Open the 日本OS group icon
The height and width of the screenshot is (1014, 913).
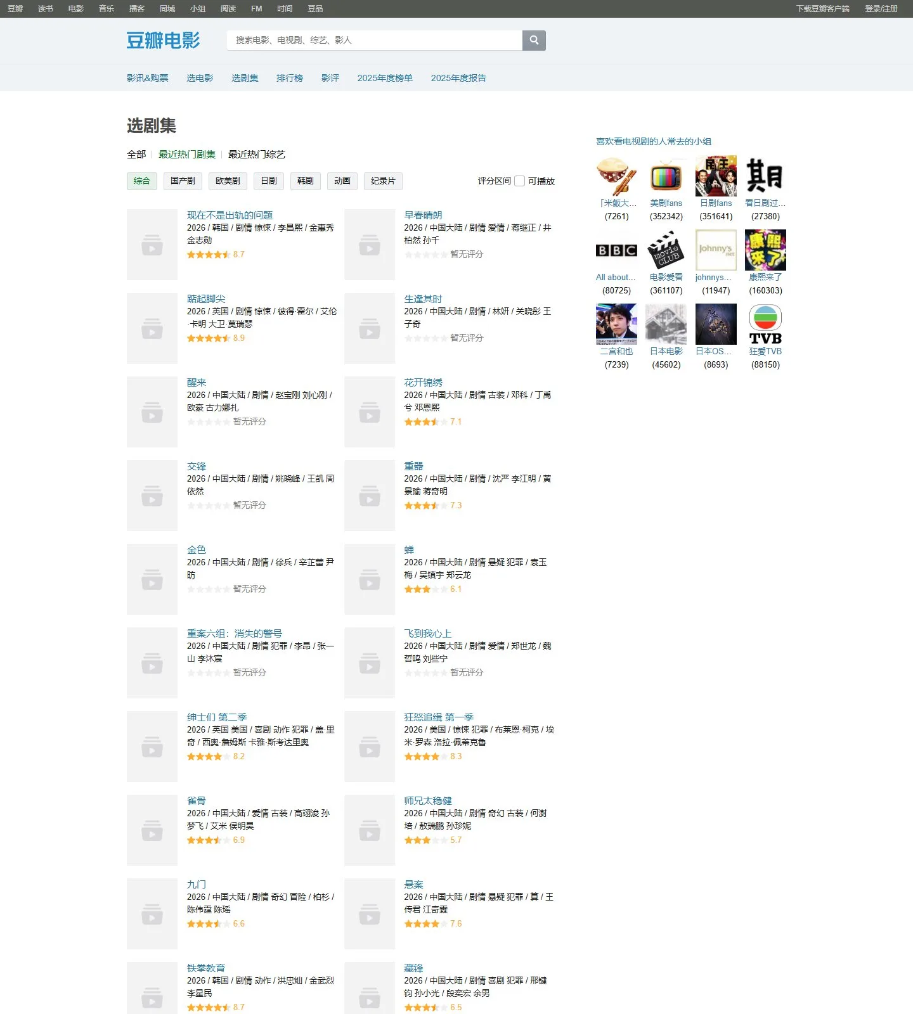pos(716,324)
